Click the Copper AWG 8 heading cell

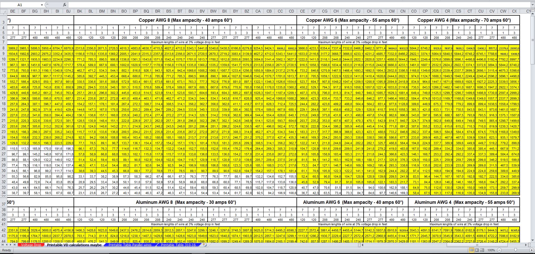coord(185,20)
